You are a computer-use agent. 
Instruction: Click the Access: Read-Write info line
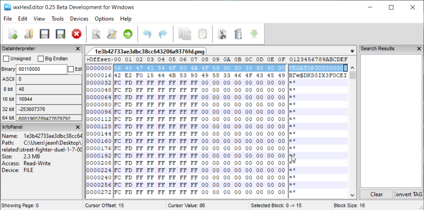[x=26, y=163]
